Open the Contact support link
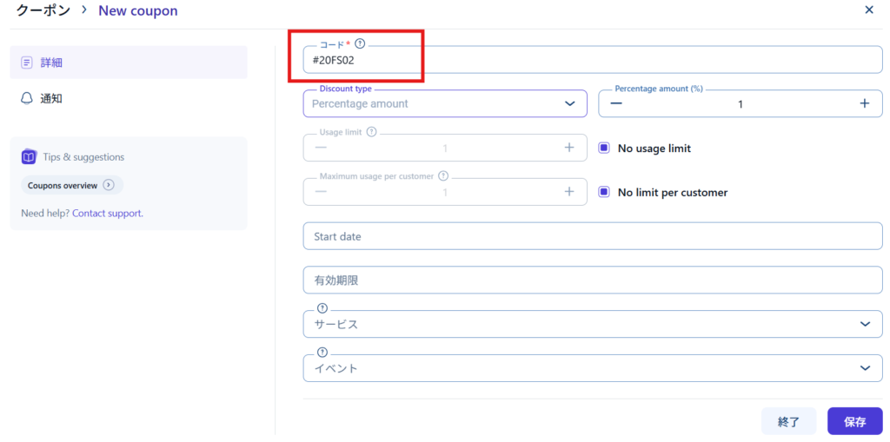This screenshot has width=890, height=442. point(107,213)
